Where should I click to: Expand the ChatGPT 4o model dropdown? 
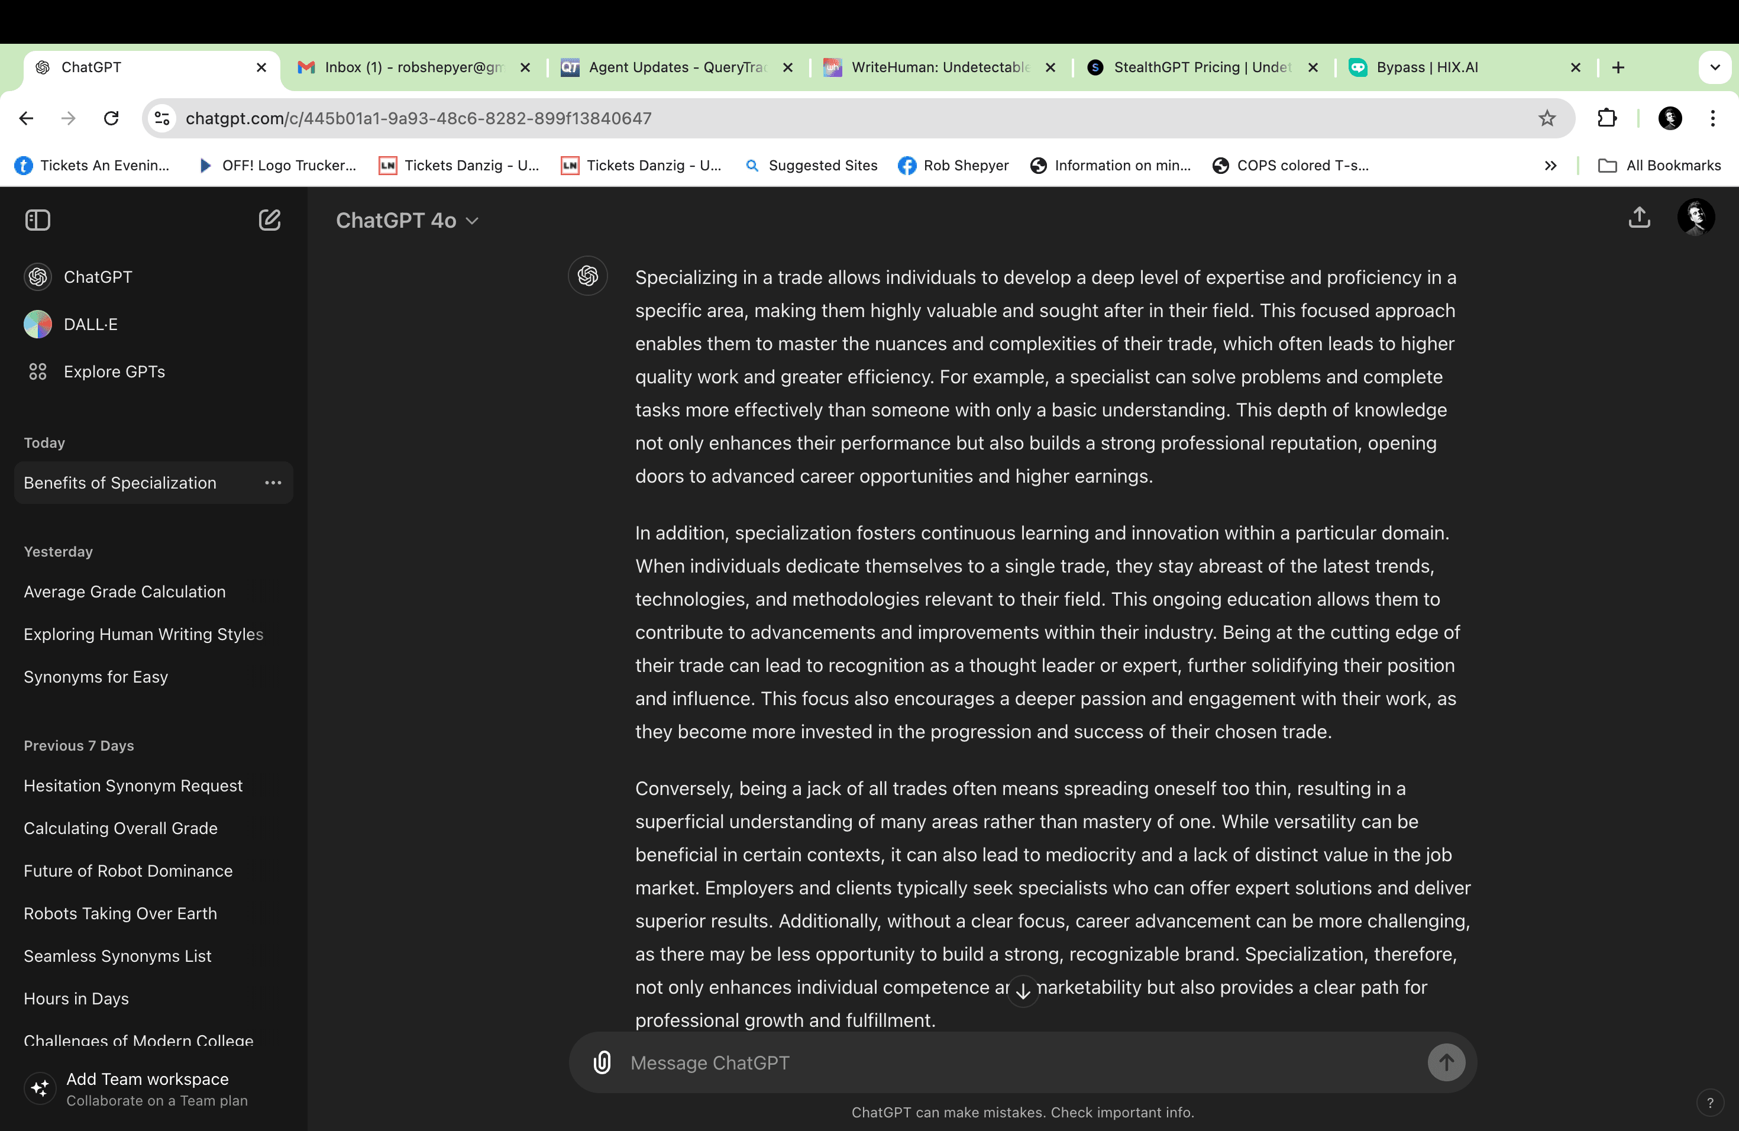pos(406,221)
